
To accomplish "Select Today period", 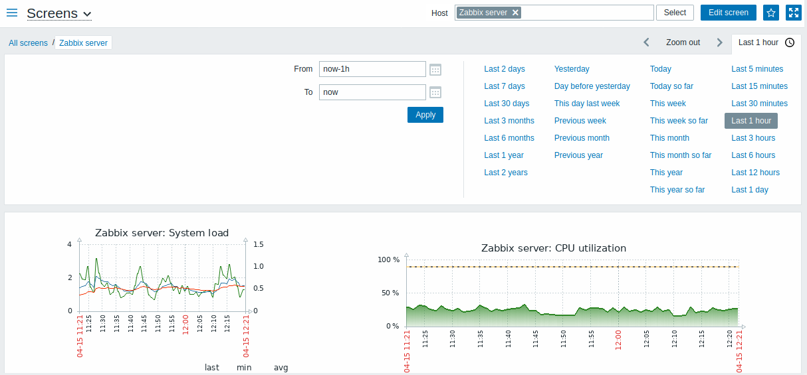I will point(661,69).
